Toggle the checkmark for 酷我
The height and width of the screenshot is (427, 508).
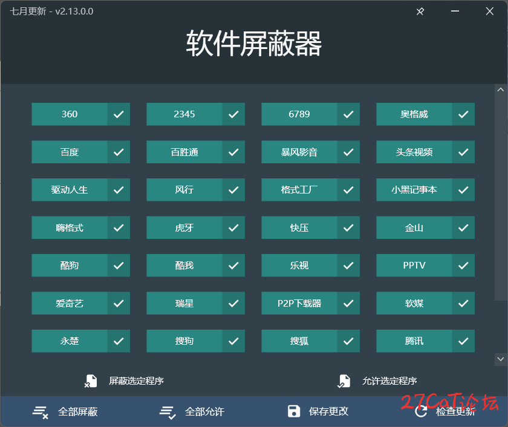point(233,266)
